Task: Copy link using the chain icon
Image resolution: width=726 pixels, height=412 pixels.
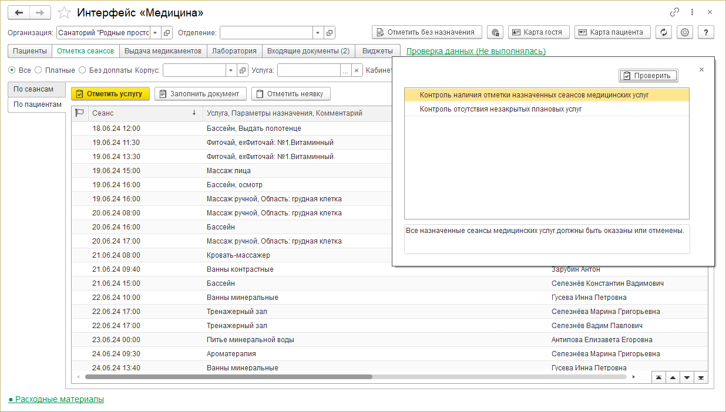Action: point(674,12)
